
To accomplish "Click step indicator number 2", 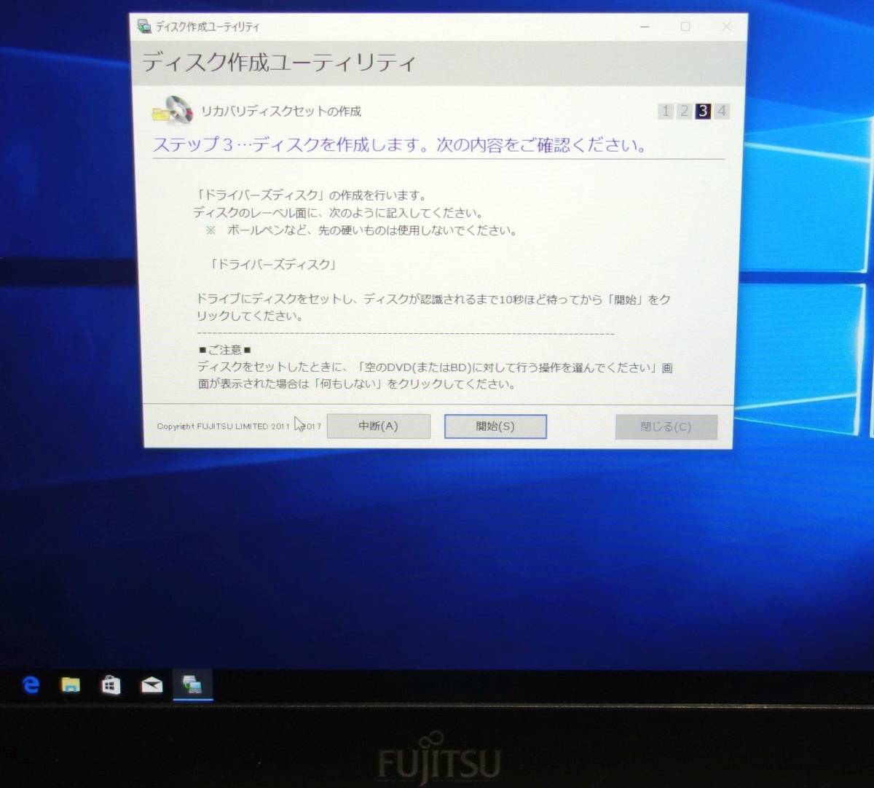I will [684, 111].
